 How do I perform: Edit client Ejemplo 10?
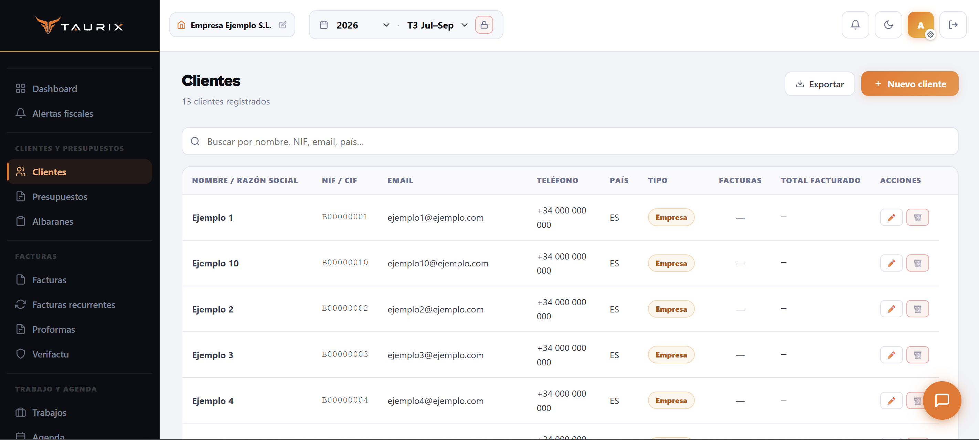click(x=891, y=263)
